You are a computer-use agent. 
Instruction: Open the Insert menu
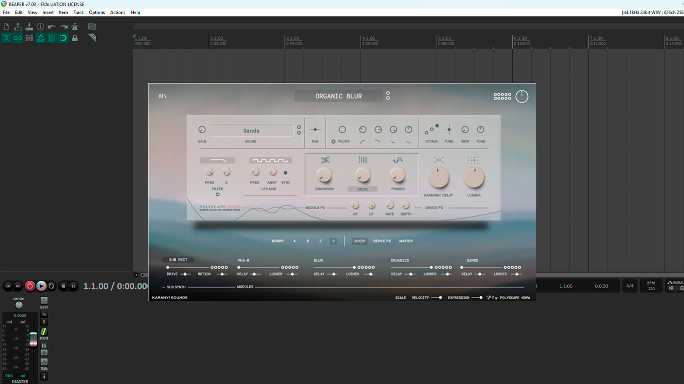coord(48,12)
